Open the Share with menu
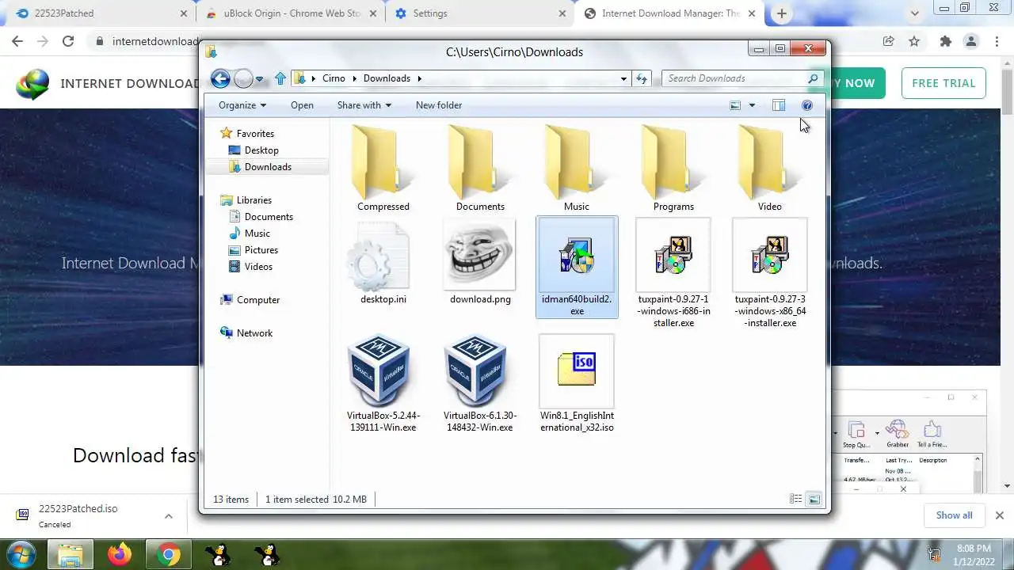The height and width of the screenshot is (570, 1014). tap(364, 105)
